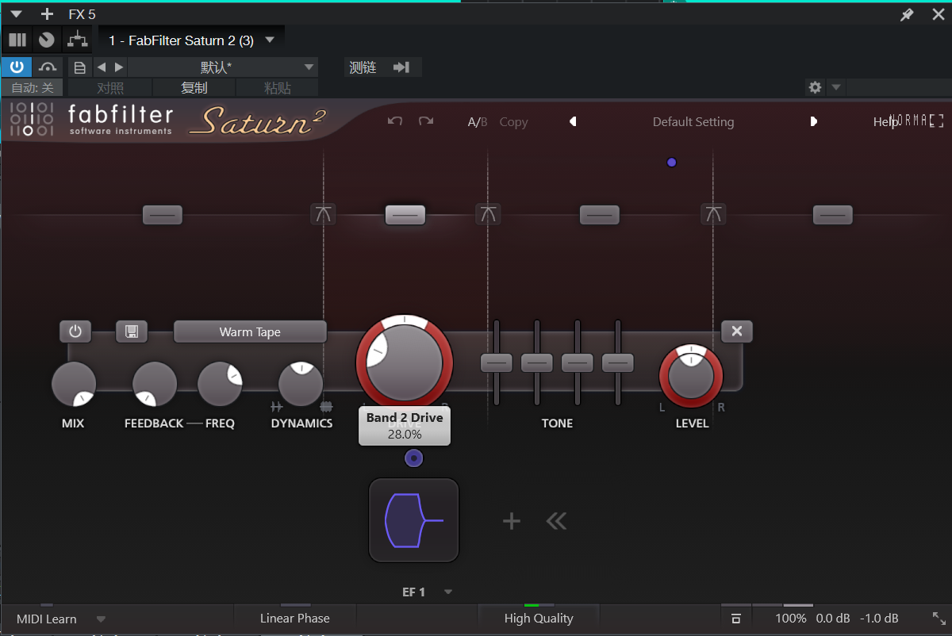Image resolution: width=952 pixels, height=636 pixels.
Task: Remove the band with X button
Action: click(x=737, y=331)
